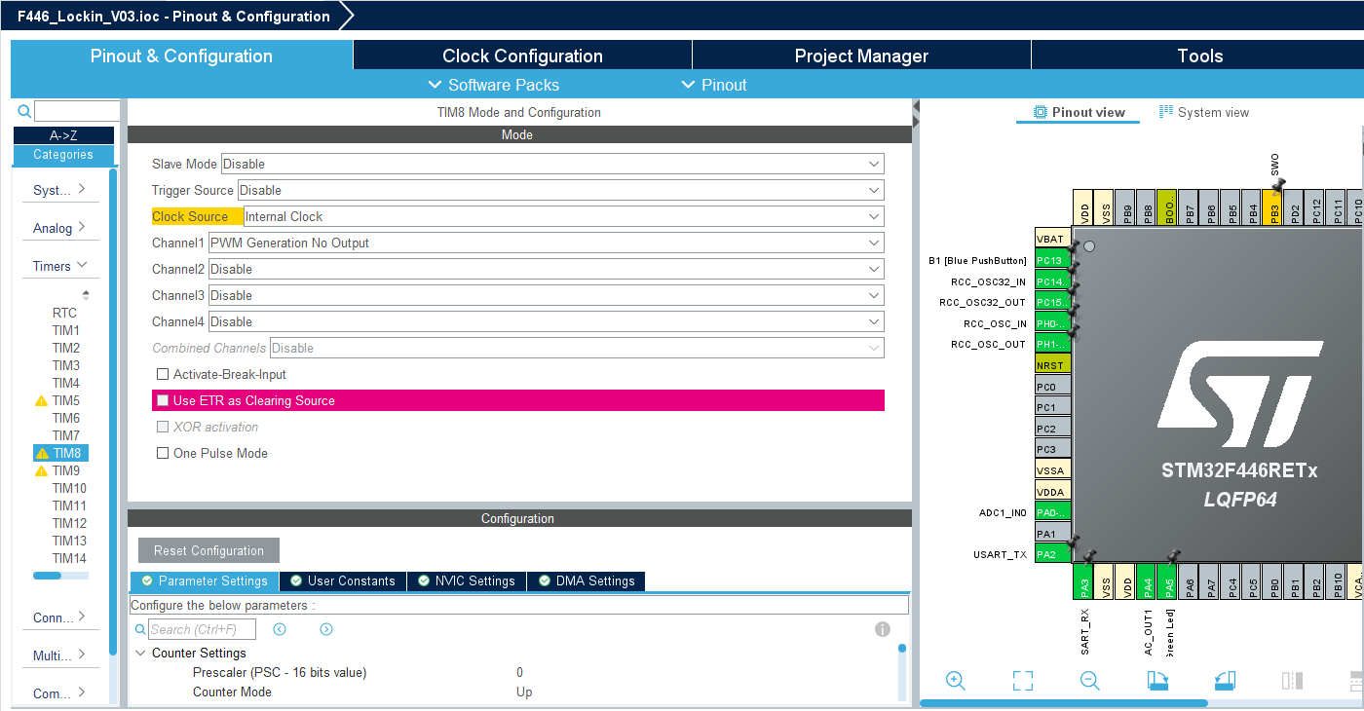Expand the Analog category
Image resolution: width=1364 pixels, height=711 pixels.
coord(59,228)
